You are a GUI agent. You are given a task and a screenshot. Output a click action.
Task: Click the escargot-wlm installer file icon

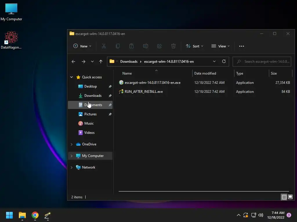pos(121,82)
